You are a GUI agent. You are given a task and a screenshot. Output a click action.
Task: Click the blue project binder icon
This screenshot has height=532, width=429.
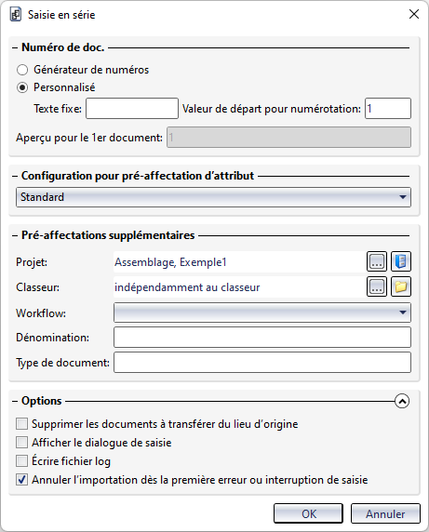401,261
